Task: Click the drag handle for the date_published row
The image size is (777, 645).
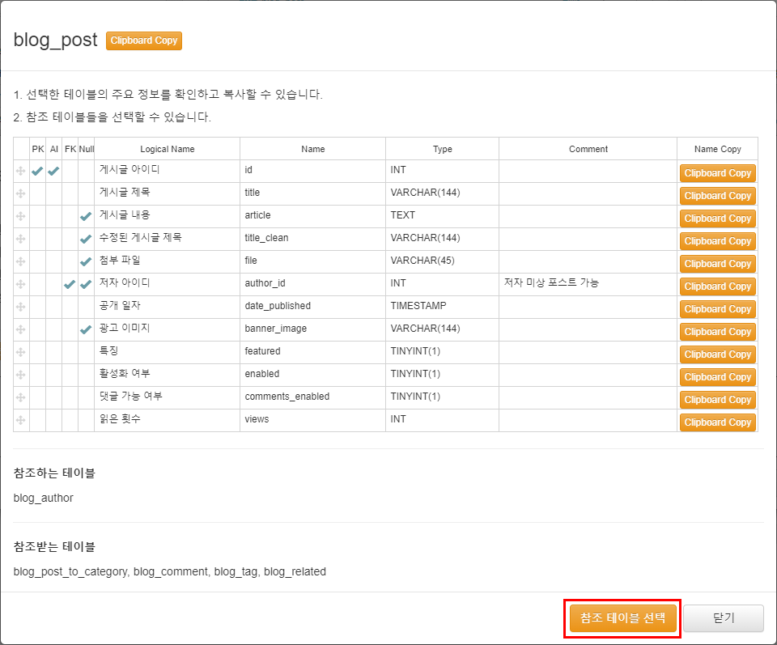Action: click(21, 308)
